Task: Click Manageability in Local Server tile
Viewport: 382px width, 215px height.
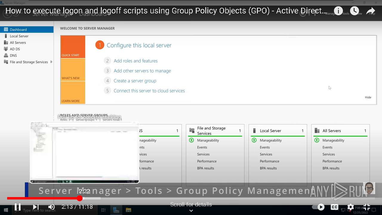Action: (271, 140)
